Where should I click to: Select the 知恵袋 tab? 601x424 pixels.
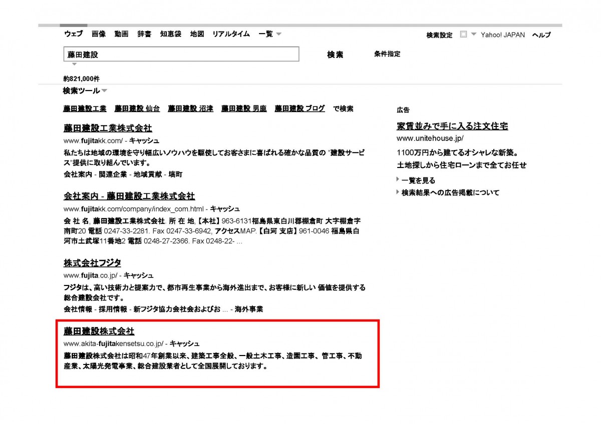coord(171,34)
